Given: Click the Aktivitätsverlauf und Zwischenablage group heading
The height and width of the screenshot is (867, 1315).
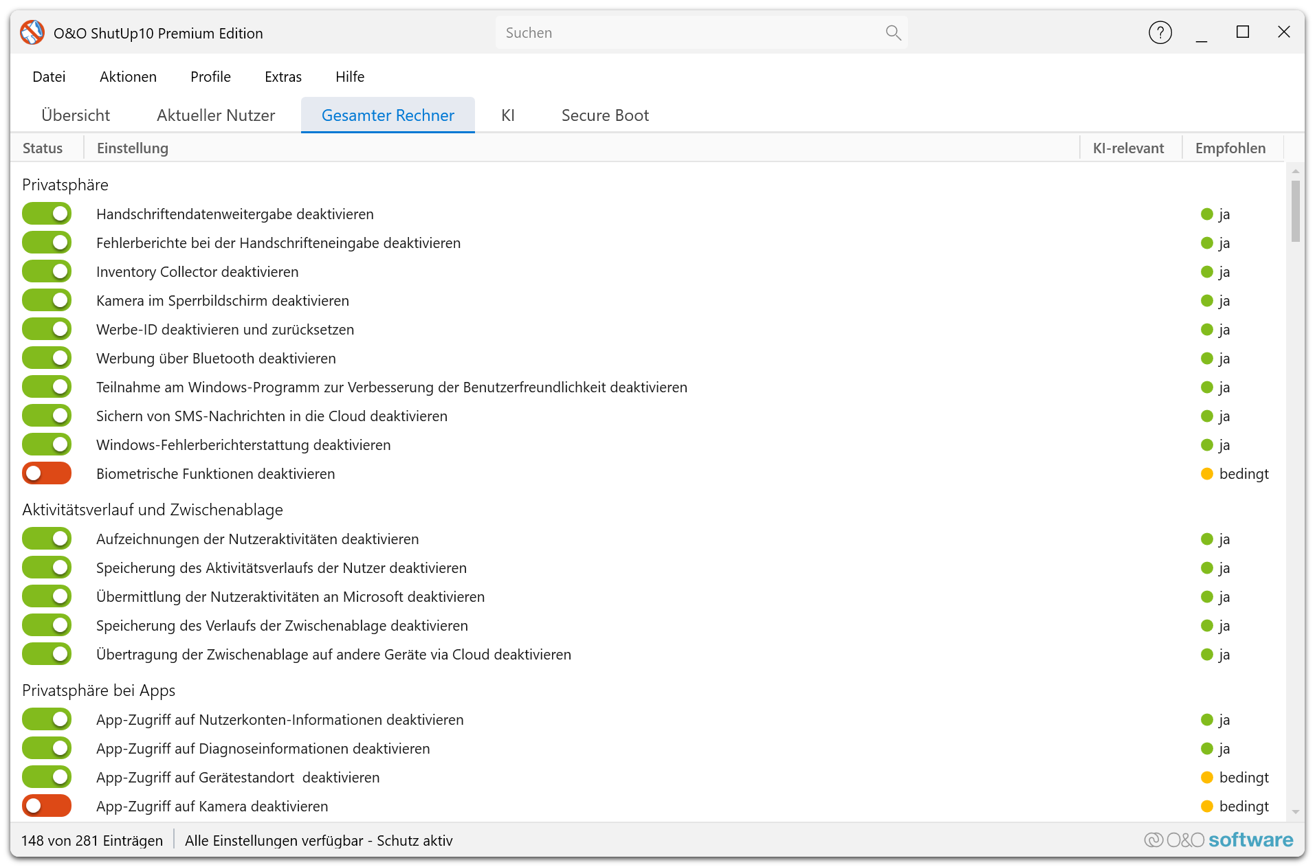Looking at the screenshot, I should [x=153, y=510].
